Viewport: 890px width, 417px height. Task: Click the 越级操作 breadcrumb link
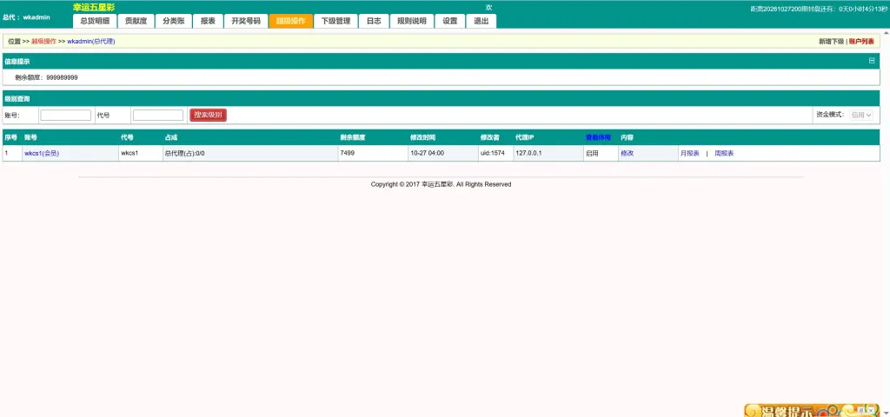43,42
